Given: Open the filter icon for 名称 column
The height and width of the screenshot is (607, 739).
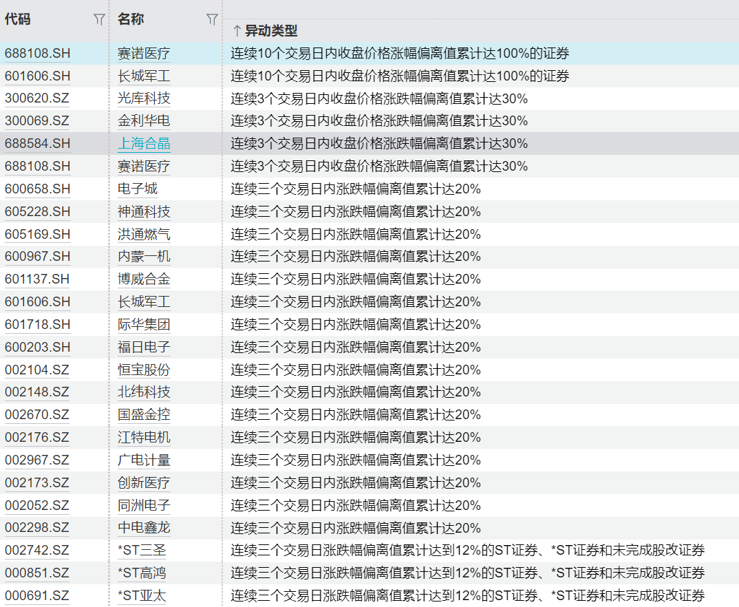Looking at the screenshot, I should tap(212, 19).
